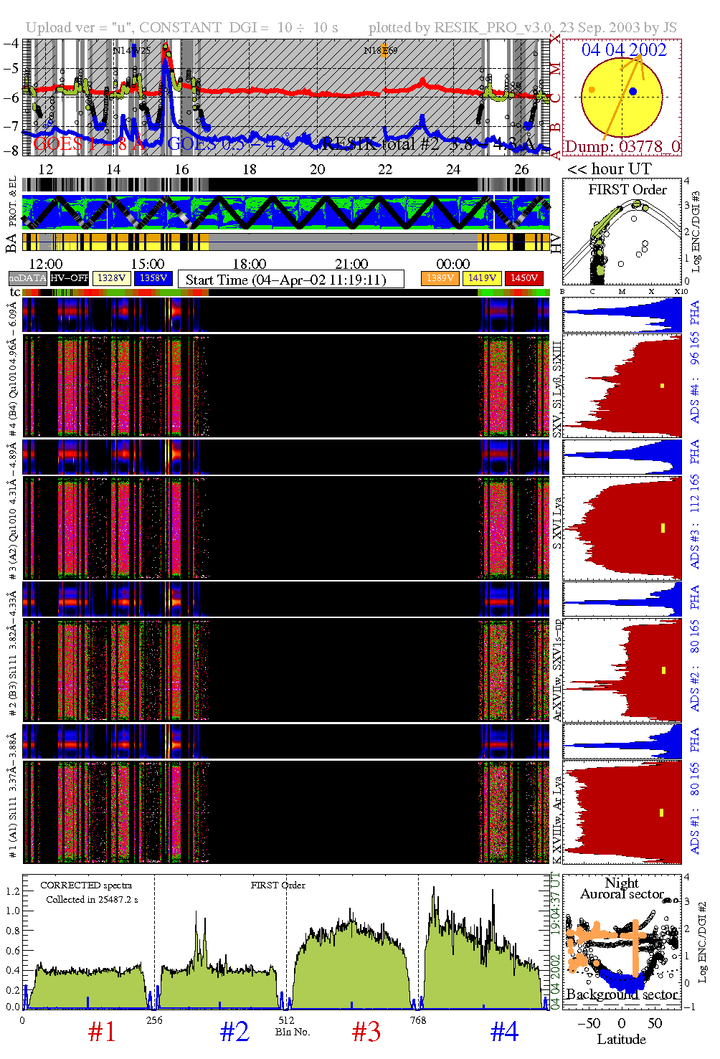720x1059 pixels.
Task: Click the 1450V red legend swatch
Action: [x=524, y=278]
